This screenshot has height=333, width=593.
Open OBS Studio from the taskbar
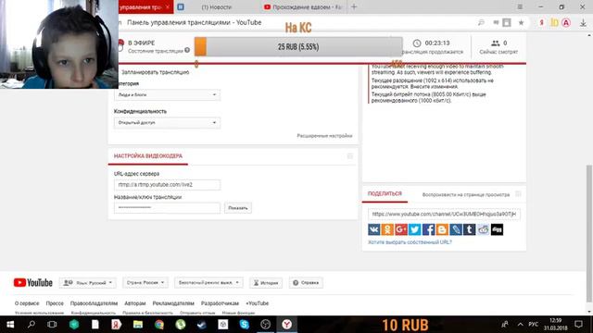[266, 325]
